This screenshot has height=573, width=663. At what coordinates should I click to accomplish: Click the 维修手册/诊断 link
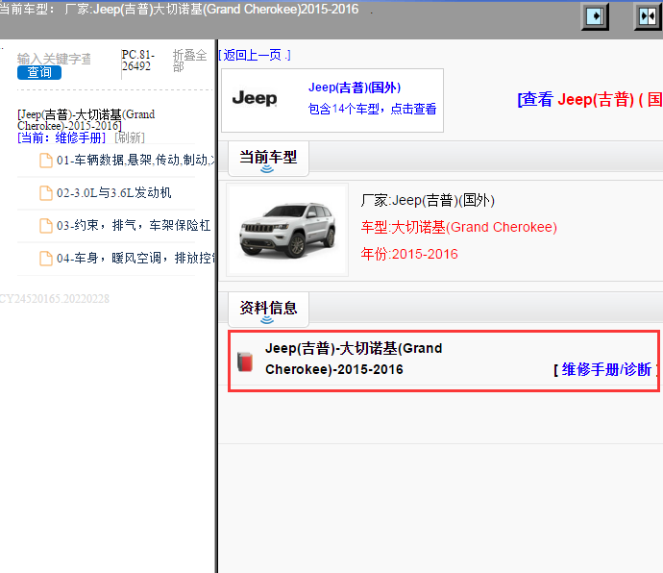coord(606,369)
